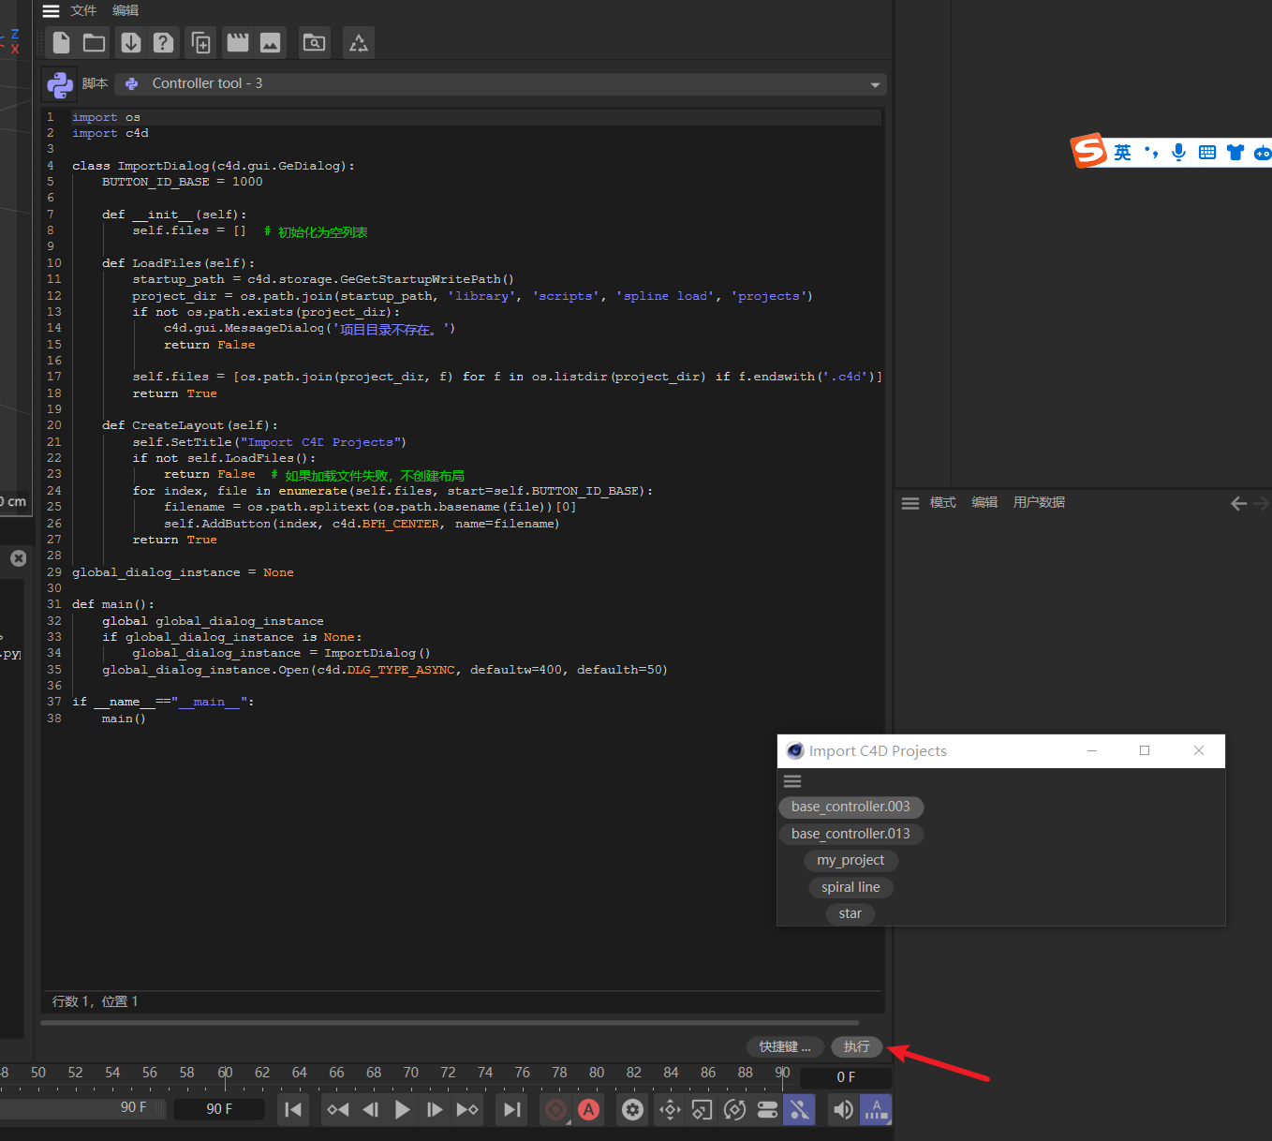The width and height of the screenshot is (1272, 1141).
Task: Open the 文件 menu
Action: tap(83, 10)
